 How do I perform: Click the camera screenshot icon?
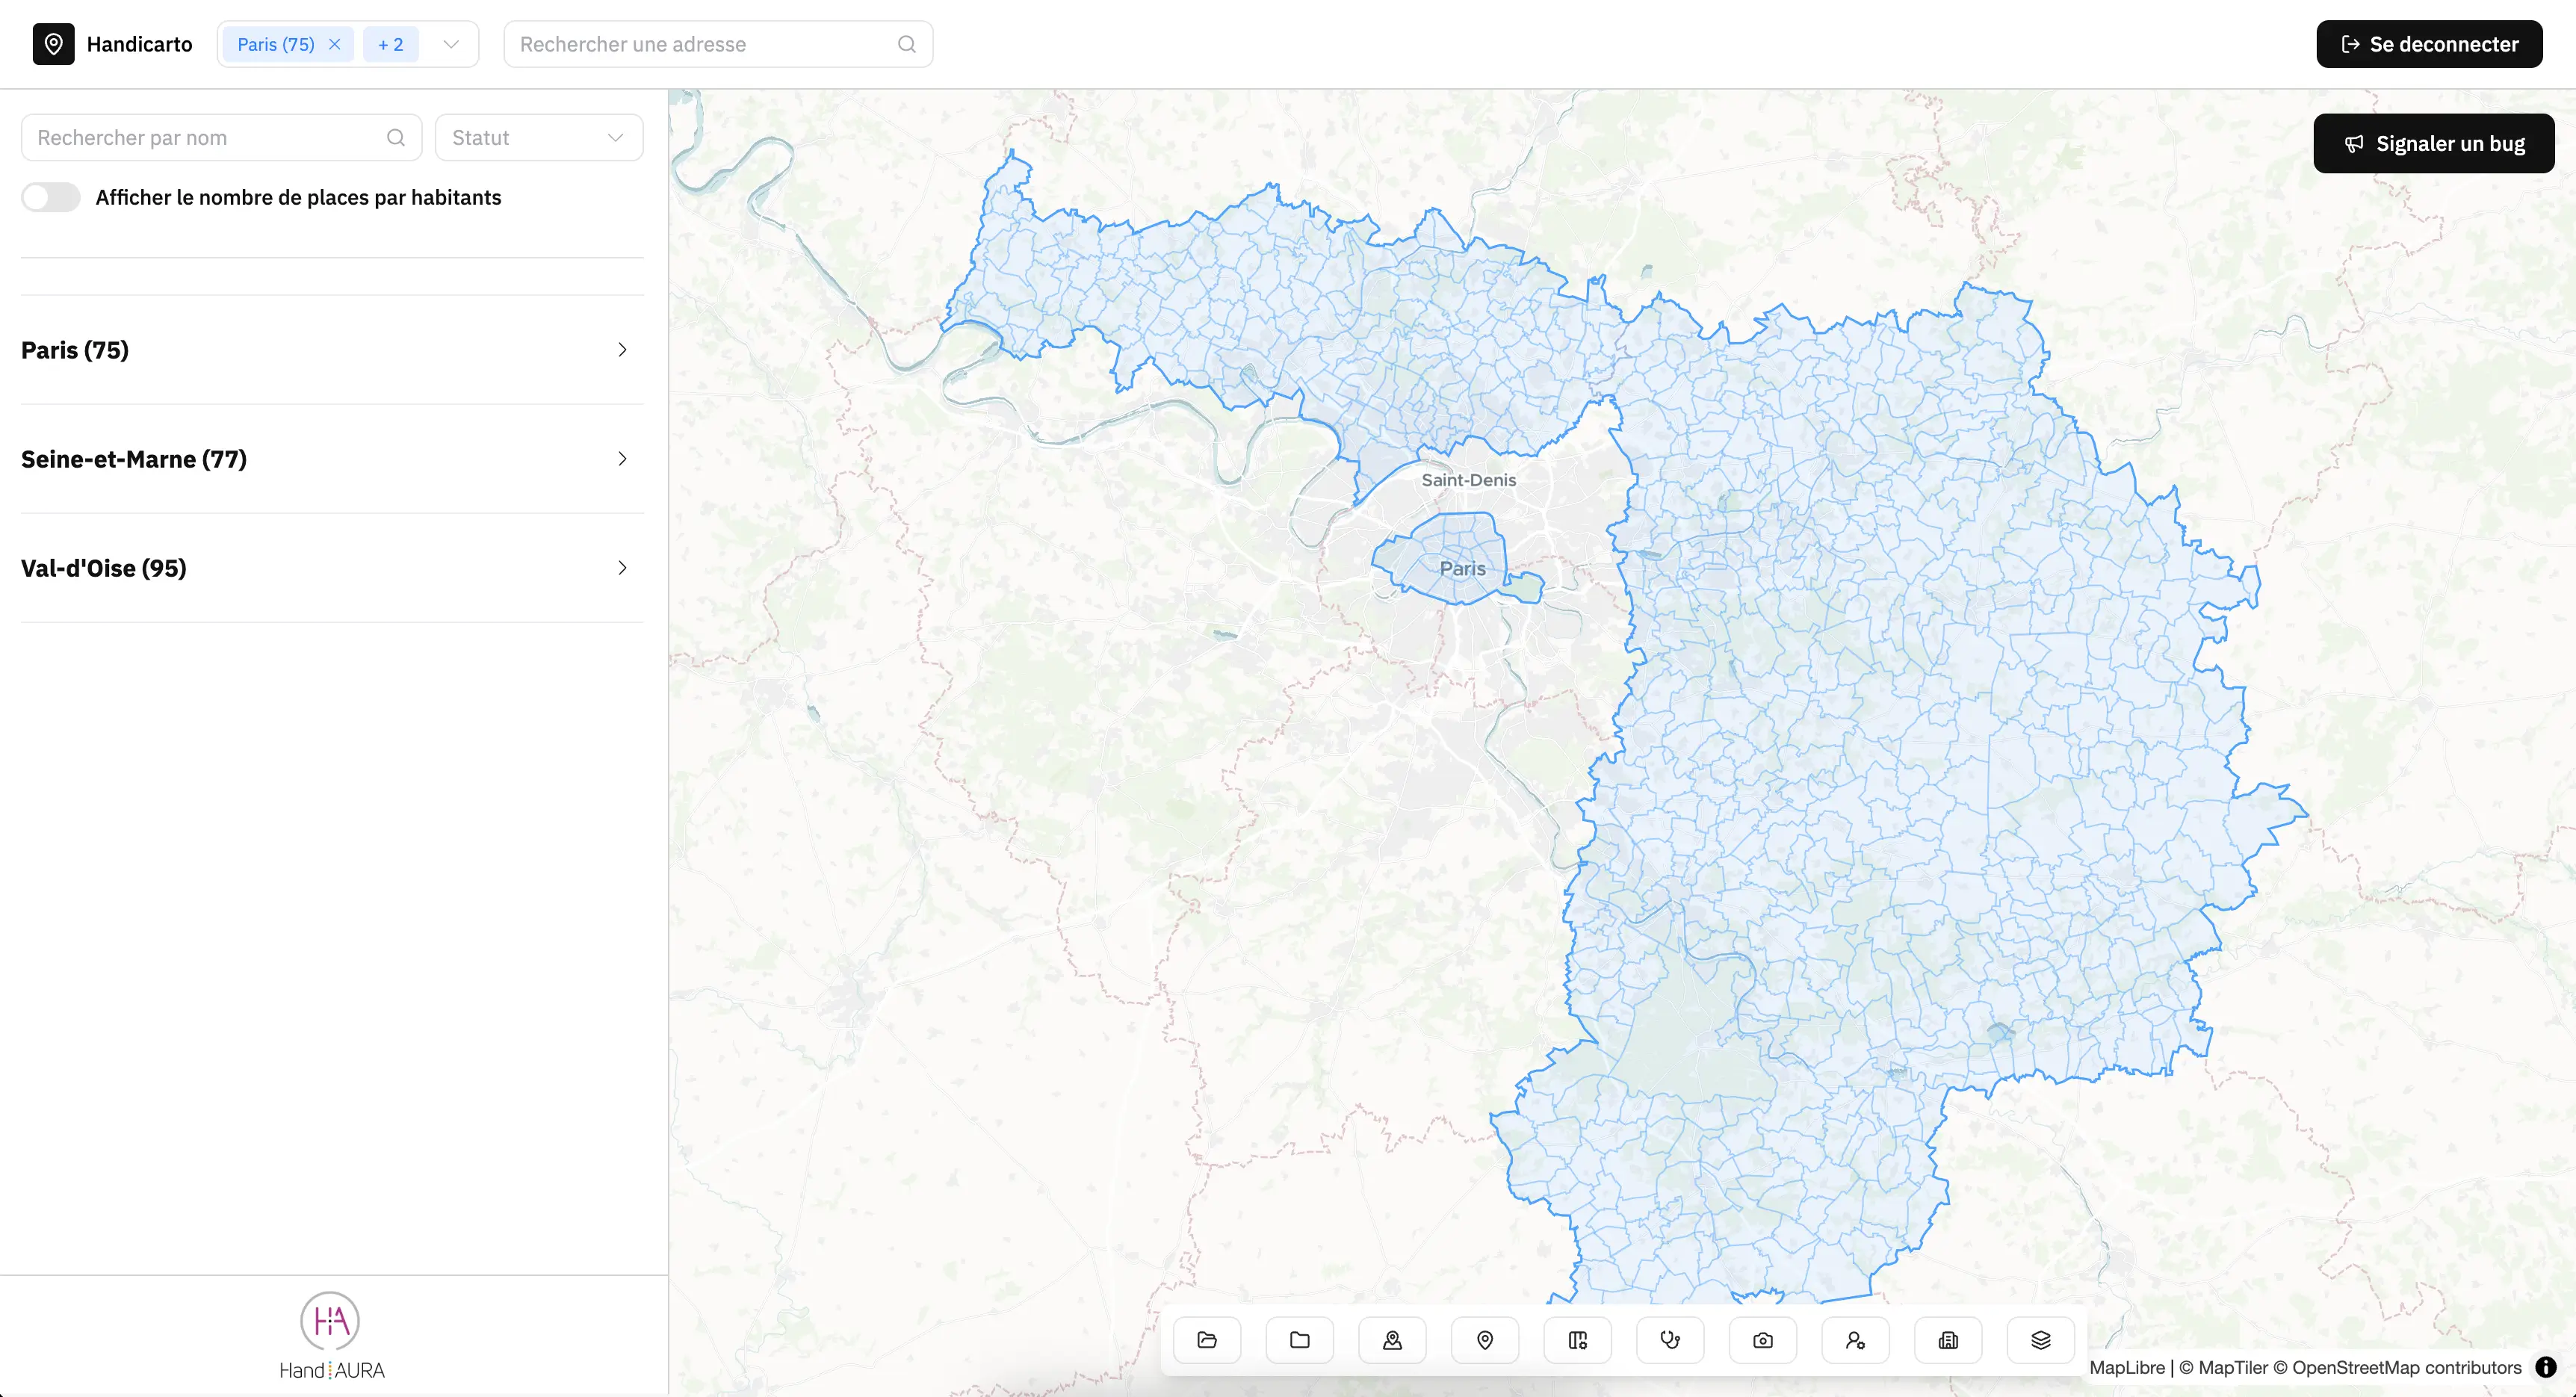[x=1763, y=1340]
